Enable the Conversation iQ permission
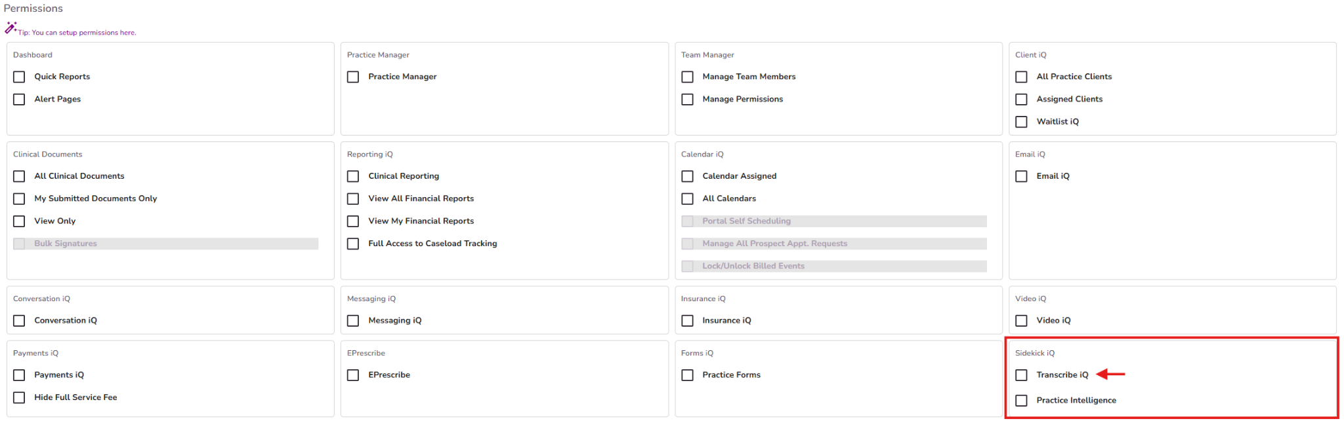 pos(20,321)
